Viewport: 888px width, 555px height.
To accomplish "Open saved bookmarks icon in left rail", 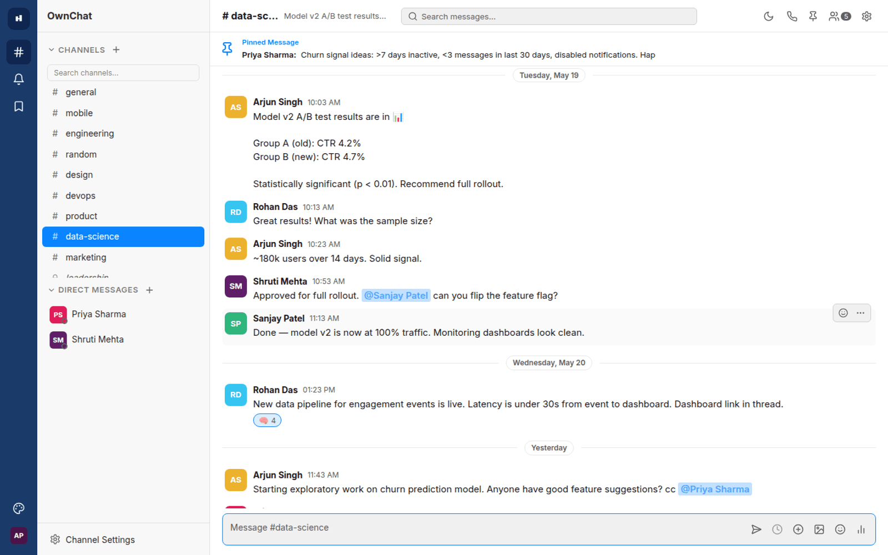I will pos(18,106).
